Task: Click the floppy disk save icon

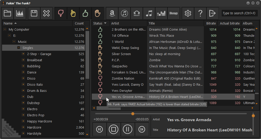Action: [x=34, y=13]
